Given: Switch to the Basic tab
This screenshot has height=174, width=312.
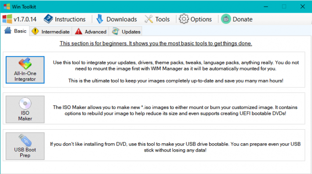Looking at the screenshot, I should click(15, 31).
